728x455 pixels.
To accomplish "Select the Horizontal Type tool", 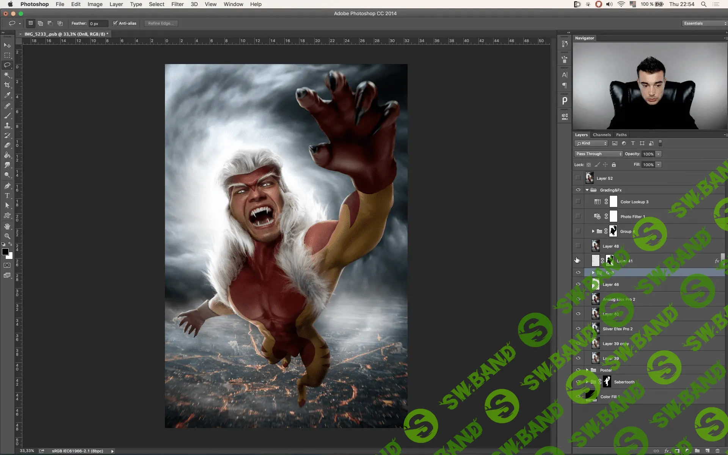I will coord(7,196).
